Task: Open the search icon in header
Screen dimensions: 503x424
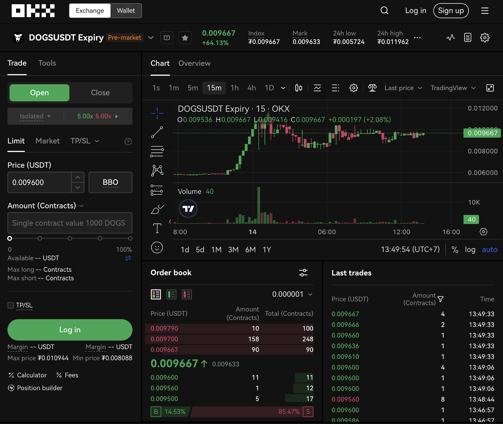Action: point(384,11)
